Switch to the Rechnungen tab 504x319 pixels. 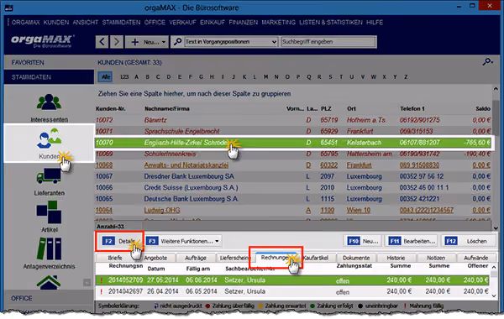[276, 258]
